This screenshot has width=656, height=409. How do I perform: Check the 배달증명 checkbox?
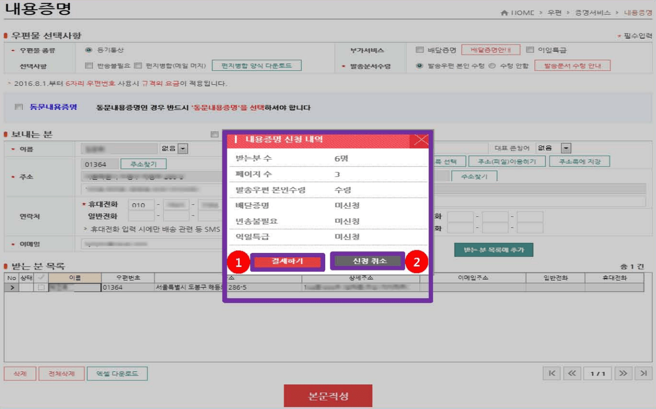point(420,50)
